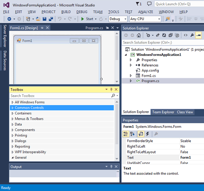Click the Redo toolbar icon
This screenshot has height=191, width=204.
(x=70, y=19)
